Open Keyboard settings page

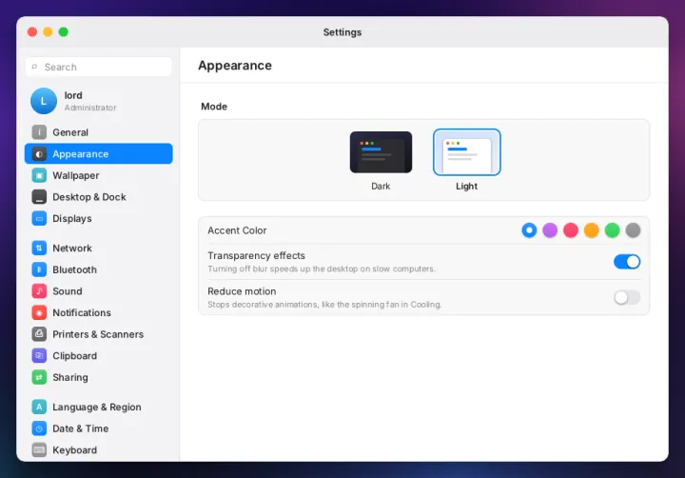coord(99,449)
